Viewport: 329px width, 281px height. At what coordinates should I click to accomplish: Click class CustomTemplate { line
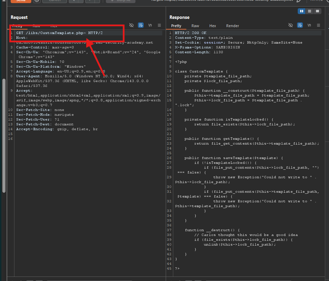pos(201,71)
